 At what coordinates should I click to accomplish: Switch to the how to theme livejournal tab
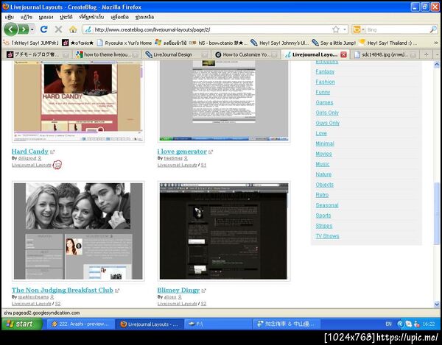tap(107, 54)
